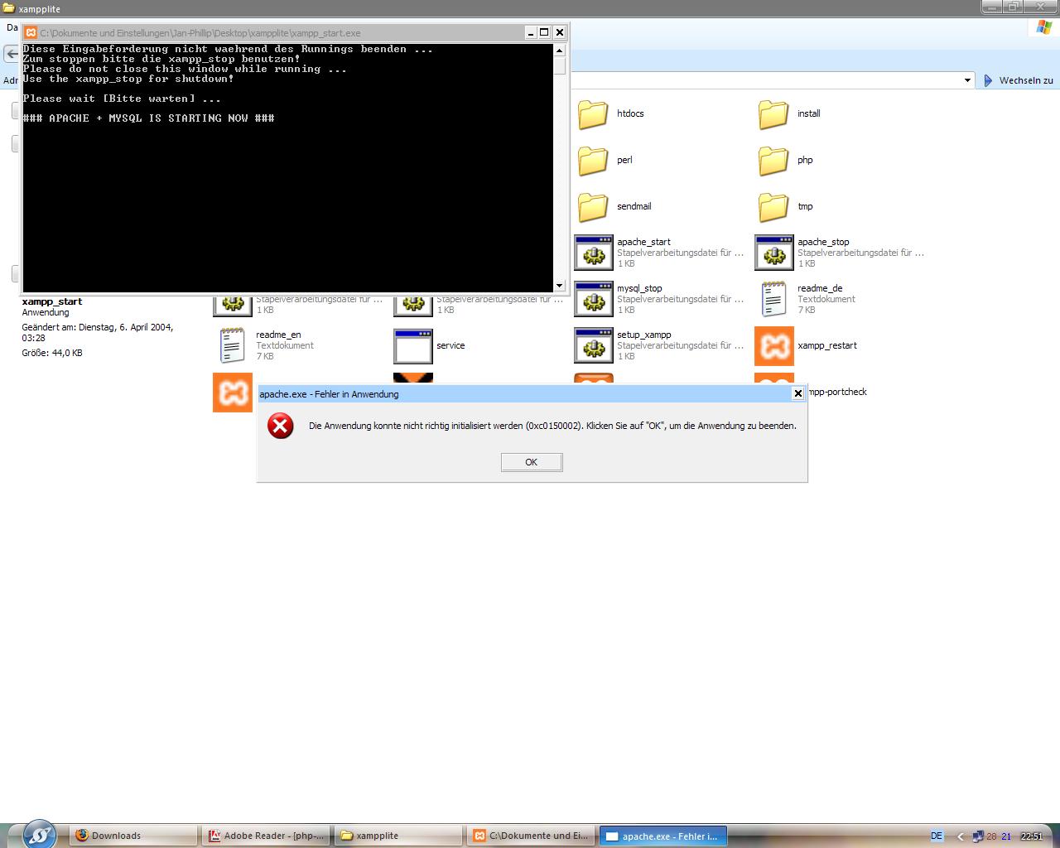The height and width of the screenshot is (848, 1060).
Task: Select the setup_xampp batch file icon
Action: click(x=594, y=345)
